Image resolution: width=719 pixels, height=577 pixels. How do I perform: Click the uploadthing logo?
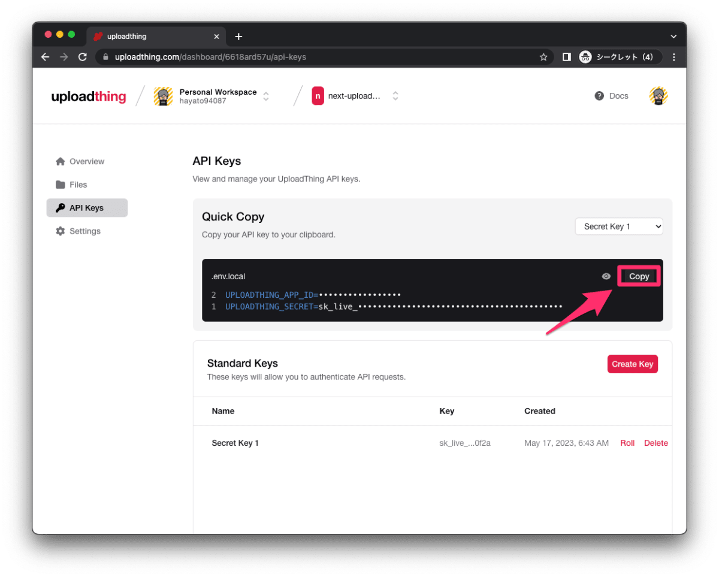pos(89,96)
